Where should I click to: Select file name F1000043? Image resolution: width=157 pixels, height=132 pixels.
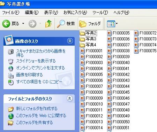tap(121, 80)
